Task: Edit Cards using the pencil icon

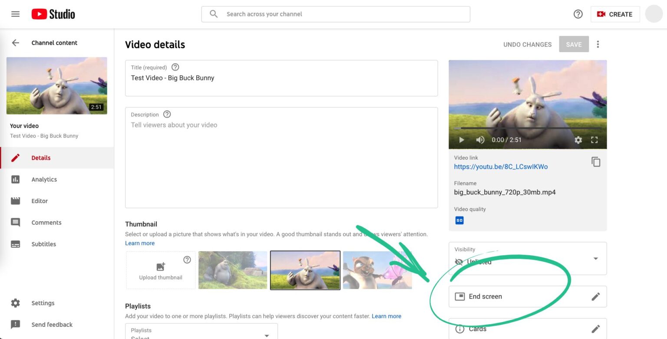Action: 596,329
